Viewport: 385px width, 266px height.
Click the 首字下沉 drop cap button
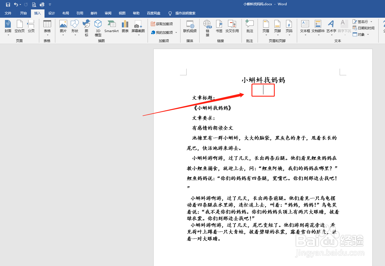[x=344, y=28]
